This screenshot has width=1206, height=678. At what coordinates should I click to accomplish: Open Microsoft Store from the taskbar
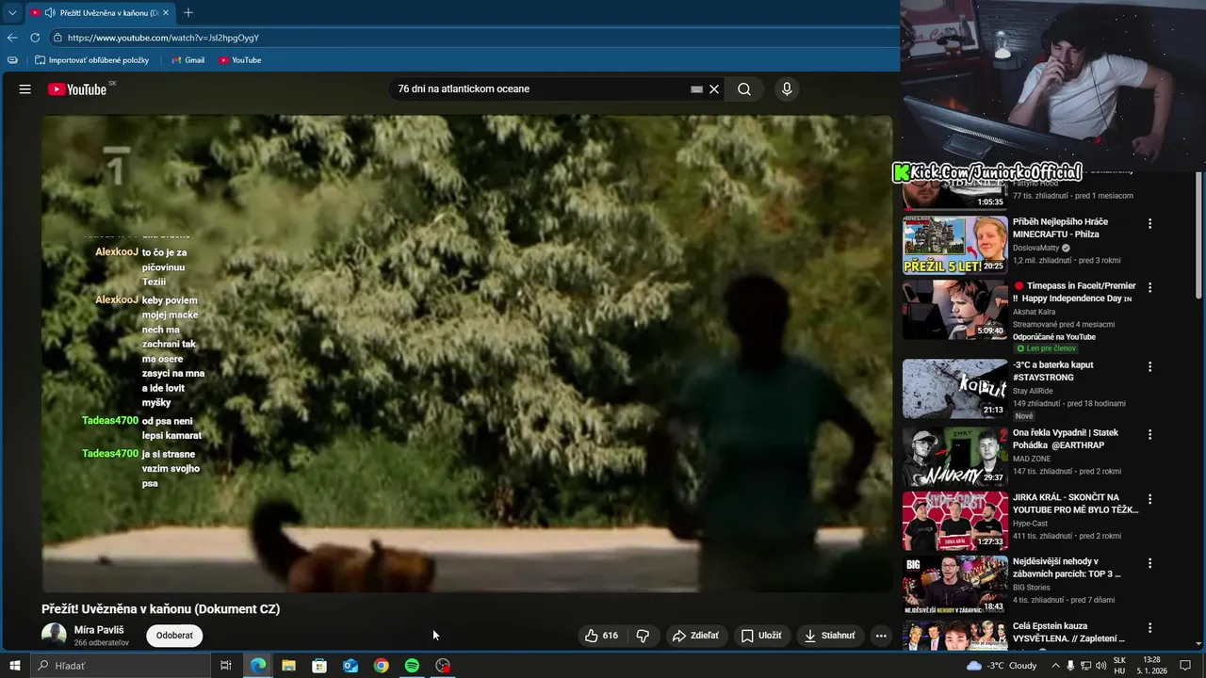[319, 666]
